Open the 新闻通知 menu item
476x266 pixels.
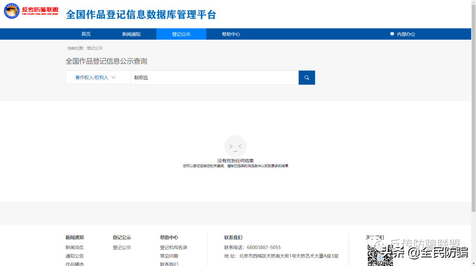coord(131,33)
